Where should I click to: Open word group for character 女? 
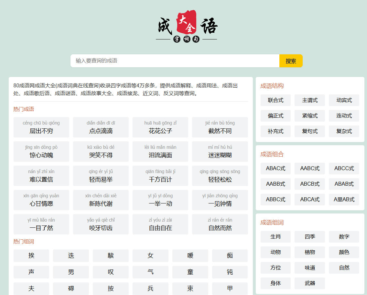pyautogui.click(x=150, y=256)
